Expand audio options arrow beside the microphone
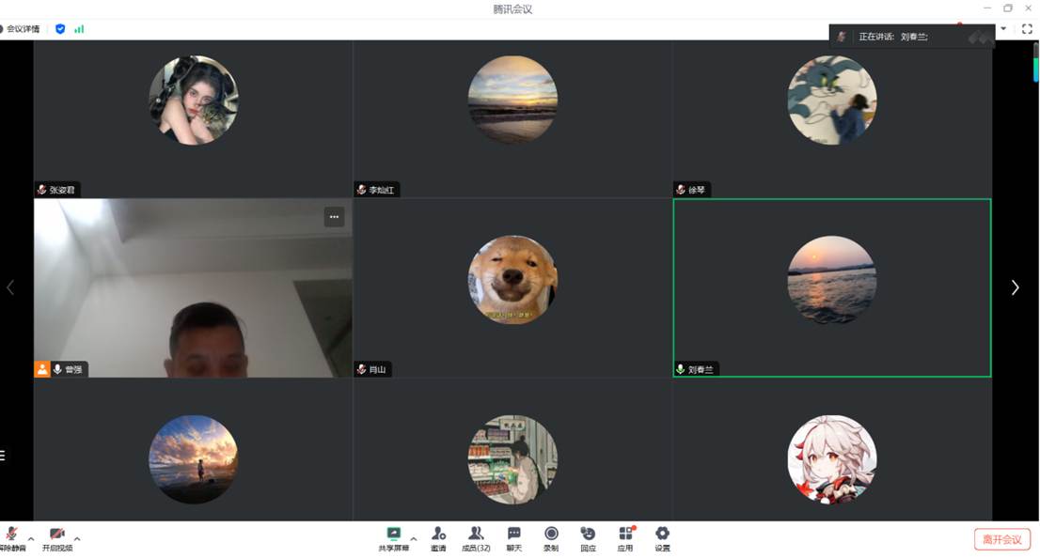This screenshot has height=558, width=1040. click(31, 538)
